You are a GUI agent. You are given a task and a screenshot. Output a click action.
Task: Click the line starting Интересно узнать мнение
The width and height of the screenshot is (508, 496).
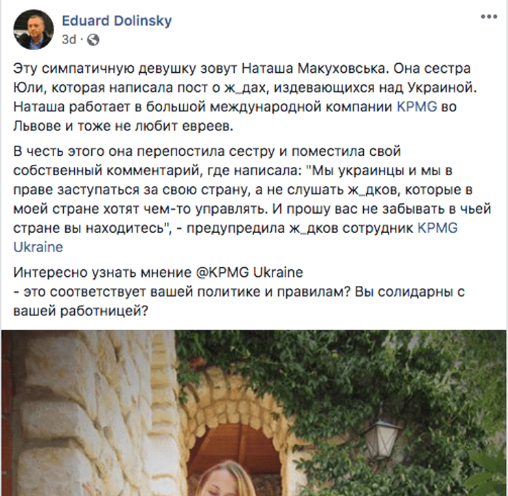(x=158, y=272)
